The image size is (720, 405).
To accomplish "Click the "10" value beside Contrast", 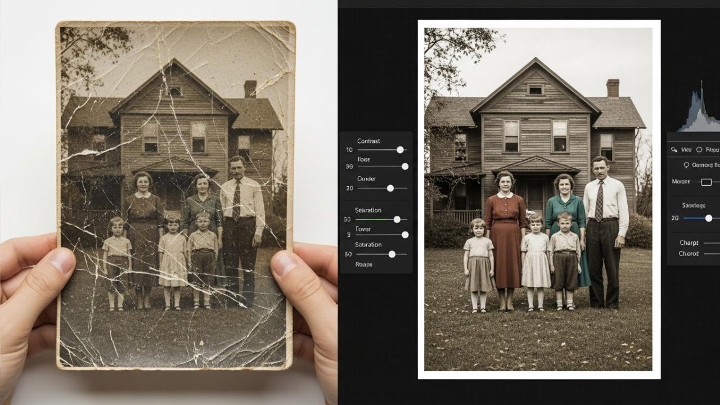I will pyautogui.click(x=349, y=150).
